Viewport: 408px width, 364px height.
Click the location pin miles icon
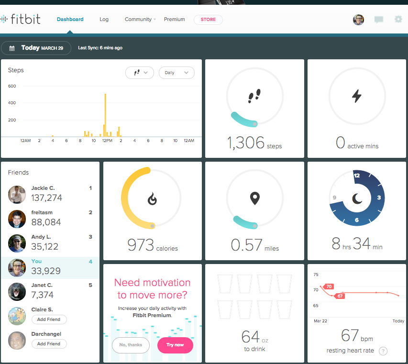[254, 198]
